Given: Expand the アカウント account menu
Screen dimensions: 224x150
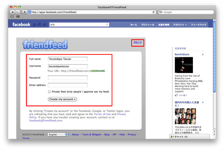Looking at the screenshot, I should click(x=180, y=25).
